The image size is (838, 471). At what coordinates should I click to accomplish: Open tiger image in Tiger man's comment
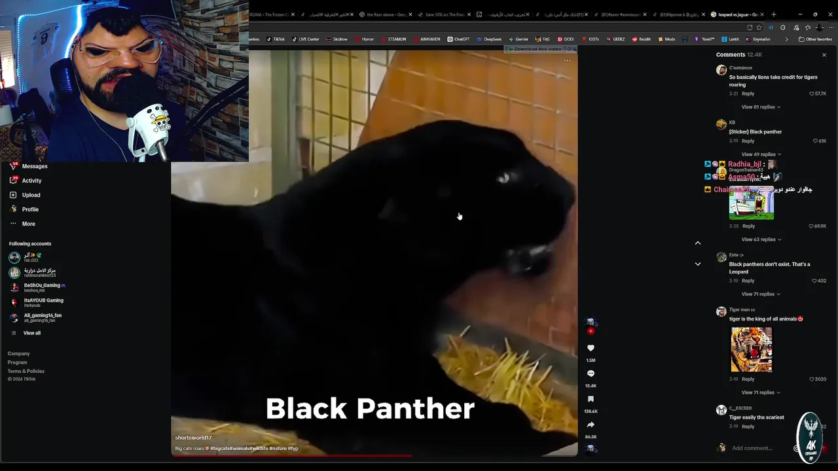pyautogui.click(x=752, y=349)
